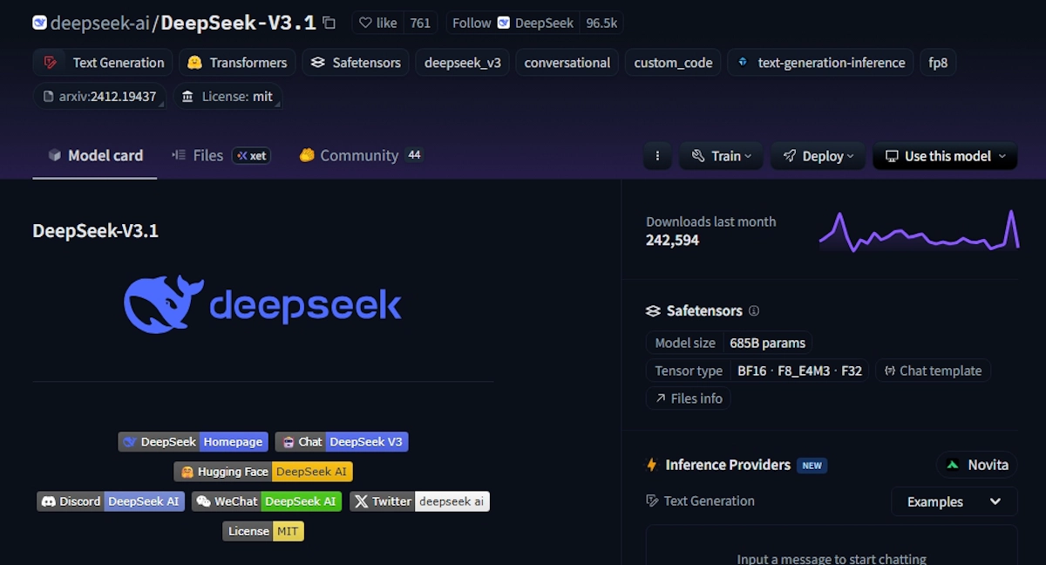The width and height of the screenshot is (1046, 565).
Task: Click the Novita provider logo
Action: tap(952, 465)
